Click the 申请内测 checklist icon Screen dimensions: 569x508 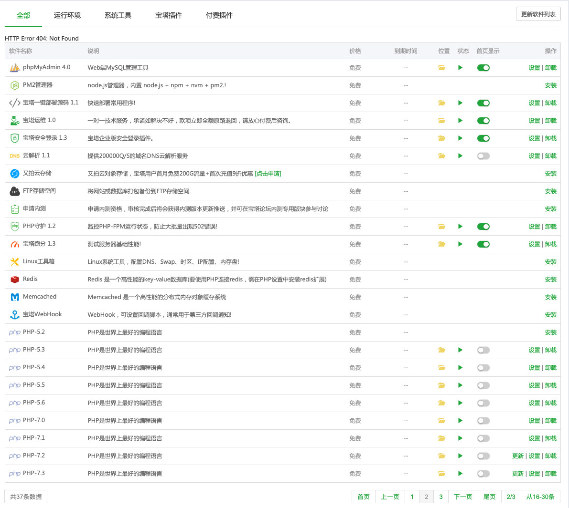(x=14, y=209)
